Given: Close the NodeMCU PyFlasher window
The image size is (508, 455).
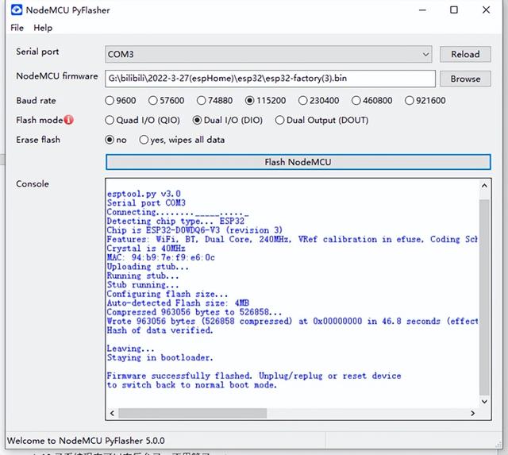Looking at the screenshot, I should click(x=486, y=10).
